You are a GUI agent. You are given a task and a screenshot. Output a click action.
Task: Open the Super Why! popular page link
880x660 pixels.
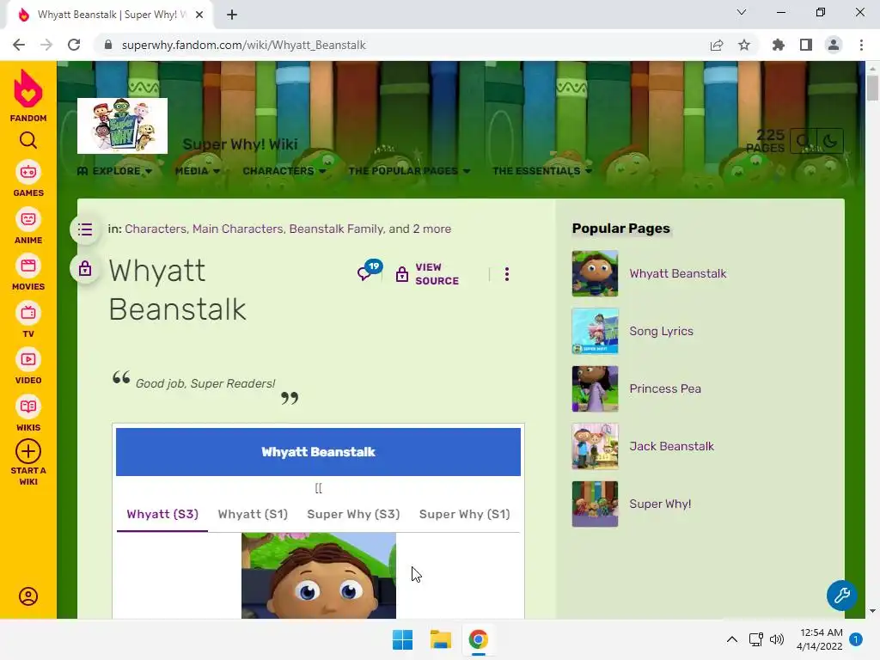click(x=660, y=504)
